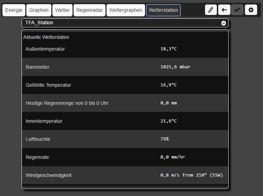Image resolution: width=263 pixels, height=196 pixels.
Task: Select the Wetter tab
Action: (62, 10)
